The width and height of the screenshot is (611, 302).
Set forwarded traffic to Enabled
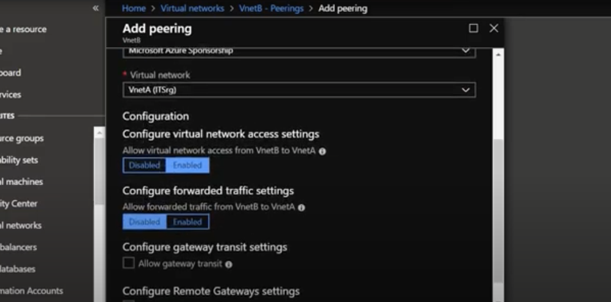187,222
